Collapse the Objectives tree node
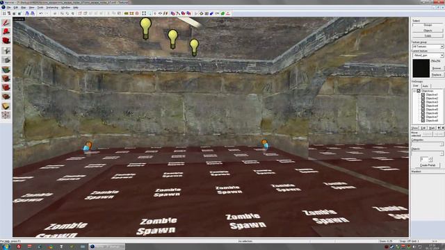This screenshot has height=250, width=445. [414, 91]
